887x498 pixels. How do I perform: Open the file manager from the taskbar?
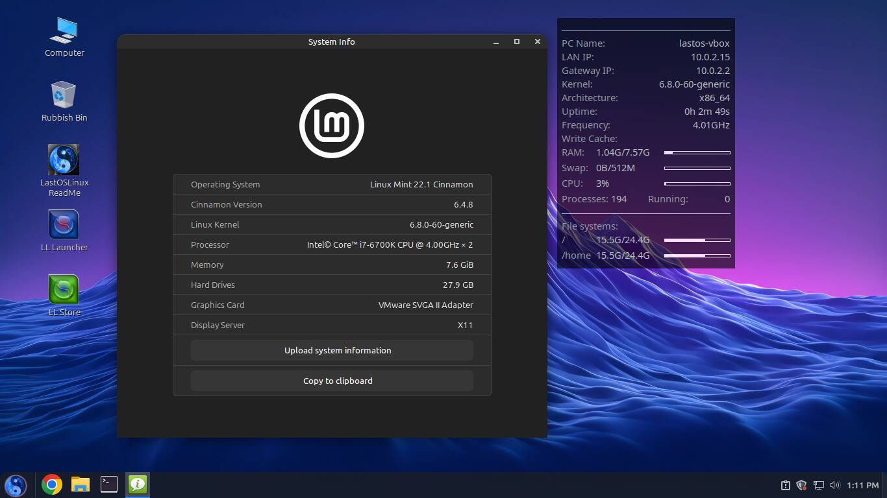81,484
